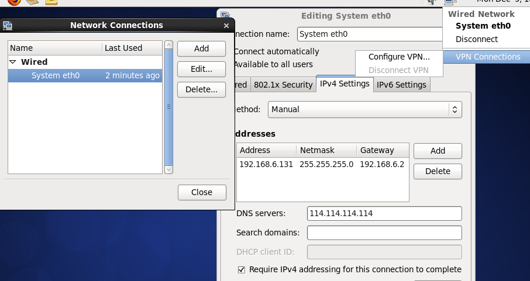Click the Edit... button
Image resolution: width=530 pixels, height=281 pixels.
[x=201, y=69]
